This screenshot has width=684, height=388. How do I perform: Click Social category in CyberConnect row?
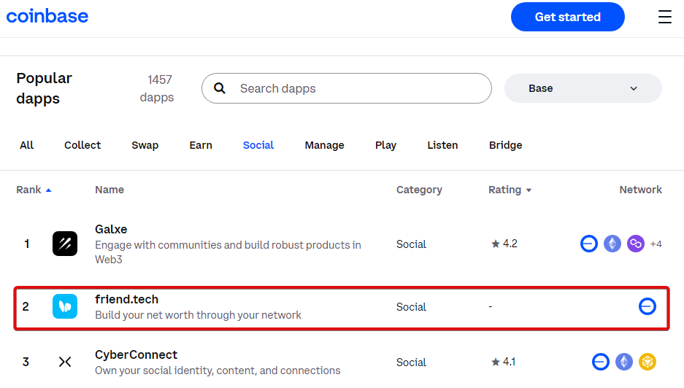tap(411, 362)
